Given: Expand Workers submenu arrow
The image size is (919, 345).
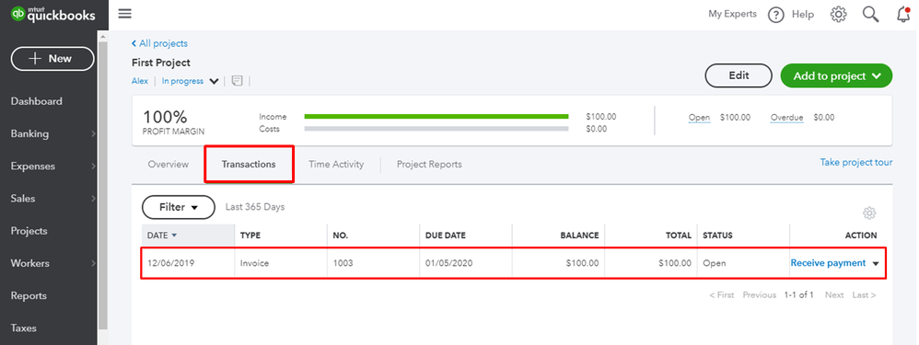Looking at the screenshot, I should pos(93,264).
